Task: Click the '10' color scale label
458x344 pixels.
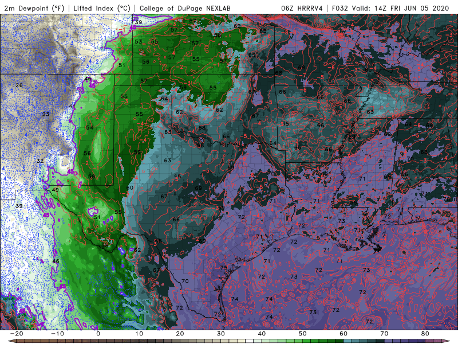Action: point(139,334)
